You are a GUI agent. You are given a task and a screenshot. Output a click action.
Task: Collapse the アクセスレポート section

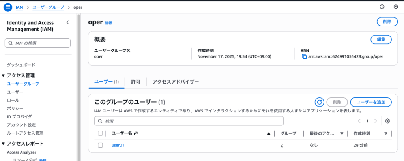(4, 144)
